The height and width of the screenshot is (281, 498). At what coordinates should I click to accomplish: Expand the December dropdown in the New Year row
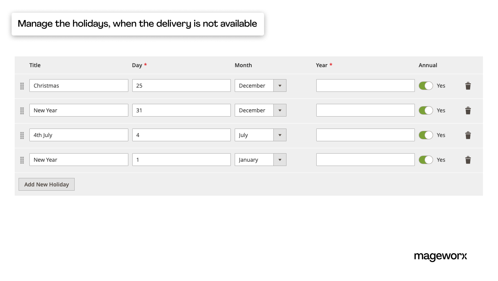click(x=280, y=110)
